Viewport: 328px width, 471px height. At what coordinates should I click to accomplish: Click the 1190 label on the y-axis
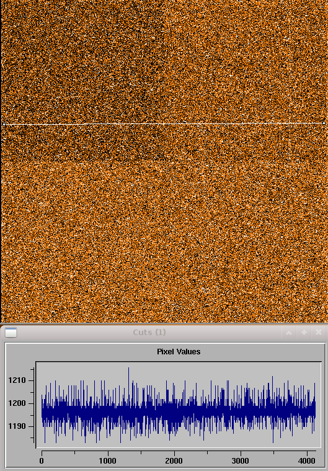click(17, 426)
